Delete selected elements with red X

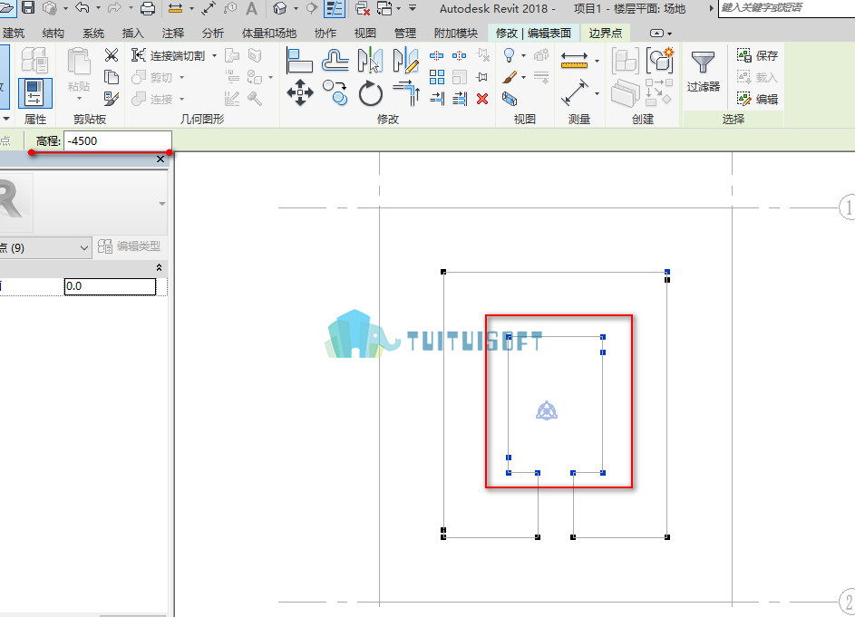pos(482,99)
